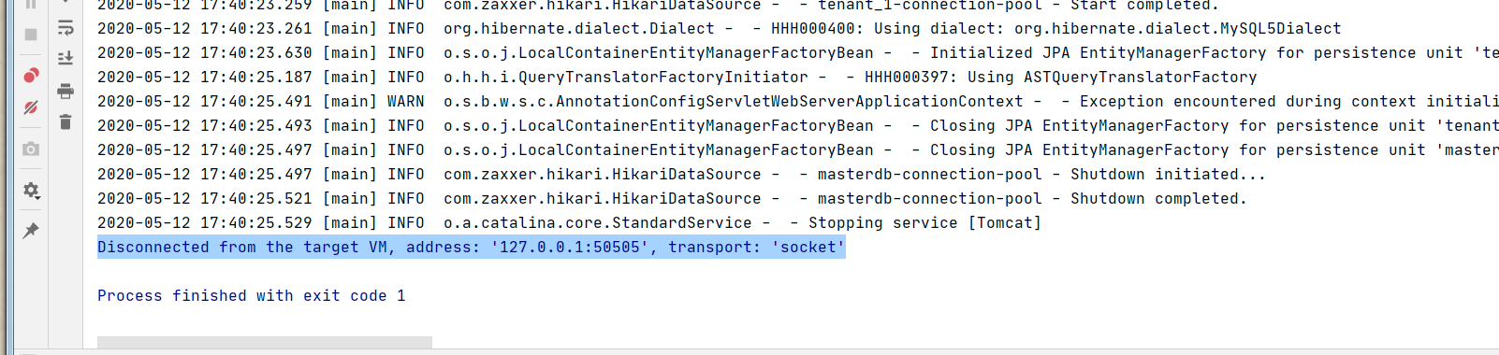Click 'masterdb-connection-pool - Shutdown initiated...' log line
This screenshot has height=355, width=1499.
tap(681, 174)
